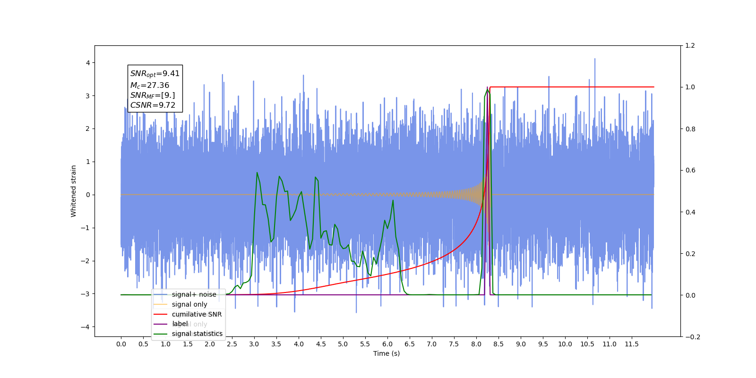Screen dimensions: 756x378
Task: Click the purple line sample beside 'label'
Action: tap(161, 324)
